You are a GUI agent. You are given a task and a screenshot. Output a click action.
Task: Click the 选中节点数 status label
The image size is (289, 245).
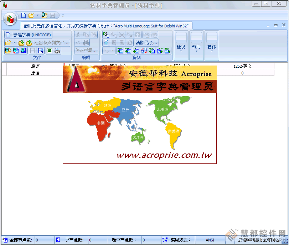[x=124, y=240]
